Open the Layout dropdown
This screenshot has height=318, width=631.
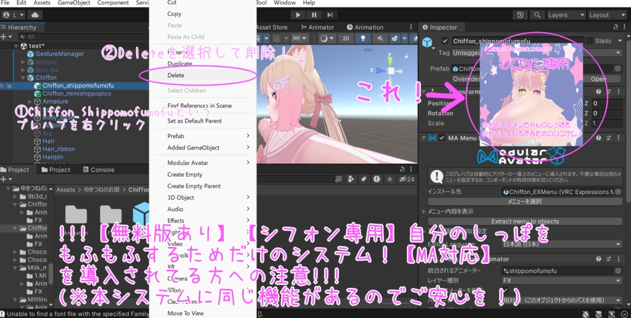tap(606, 15)
